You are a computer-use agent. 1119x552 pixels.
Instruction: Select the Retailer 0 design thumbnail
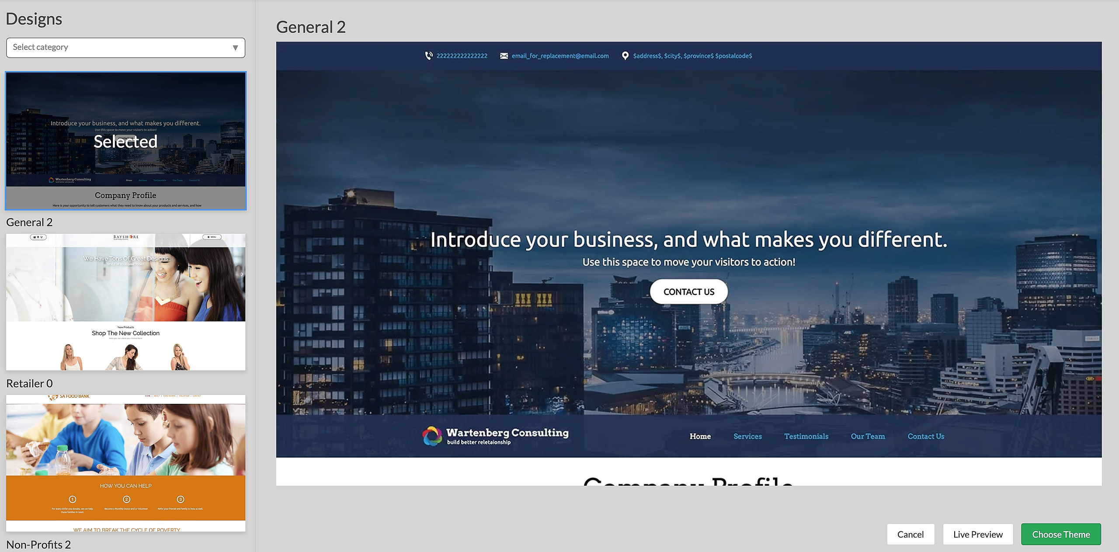pos(125,302)
